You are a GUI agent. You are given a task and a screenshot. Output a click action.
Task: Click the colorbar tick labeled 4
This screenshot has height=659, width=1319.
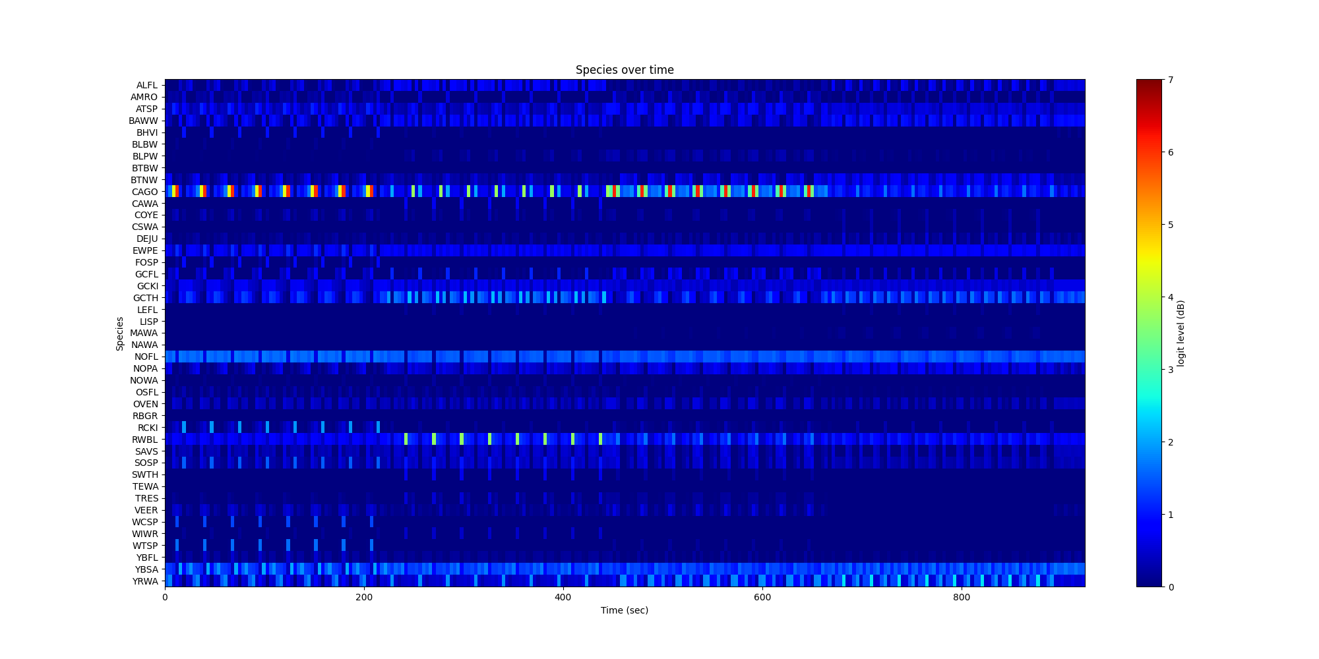coord(1171,297)
